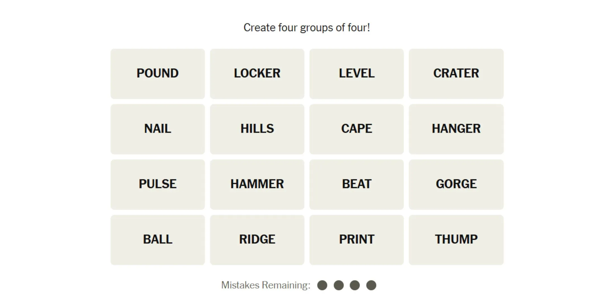This screenshot has width=615, height=307.
Task: Click the NAIL word tile
Action: pyautogui.click(x=158, y=129)
